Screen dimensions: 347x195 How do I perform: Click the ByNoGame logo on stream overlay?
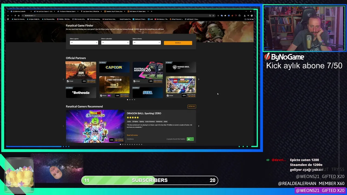coord(284,57)
